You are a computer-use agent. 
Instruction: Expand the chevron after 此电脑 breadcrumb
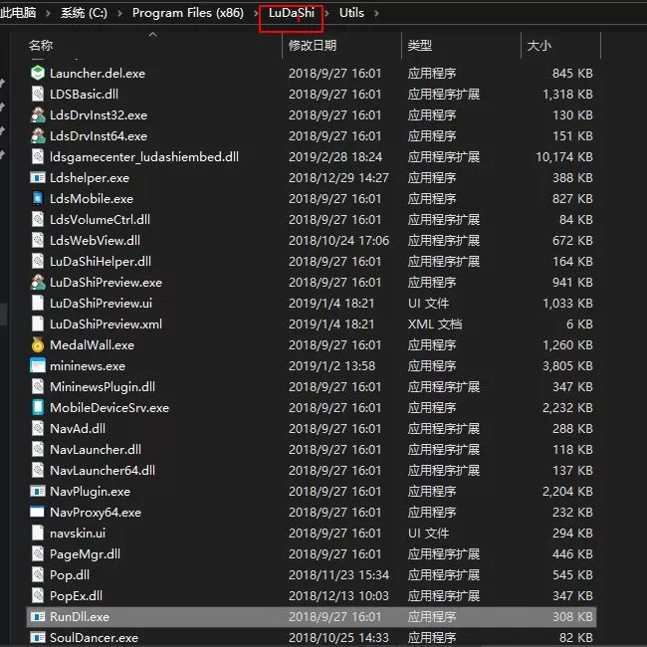(49, 13)
